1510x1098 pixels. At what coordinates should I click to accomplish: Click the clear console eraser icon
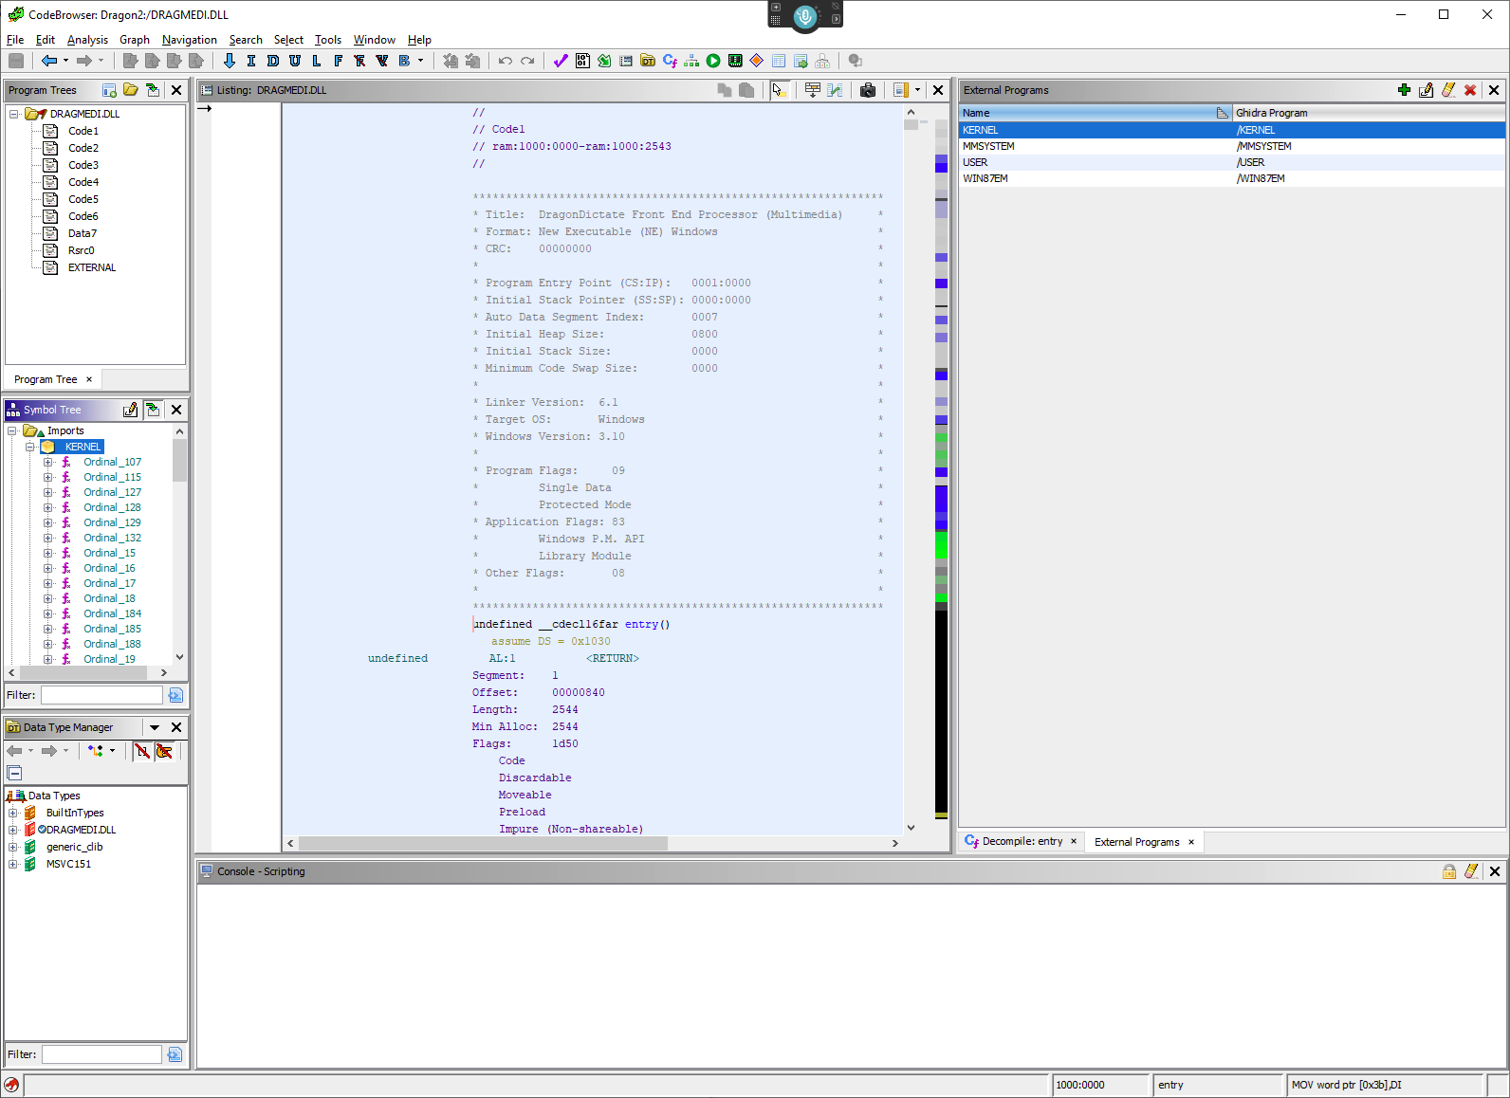1471,871
